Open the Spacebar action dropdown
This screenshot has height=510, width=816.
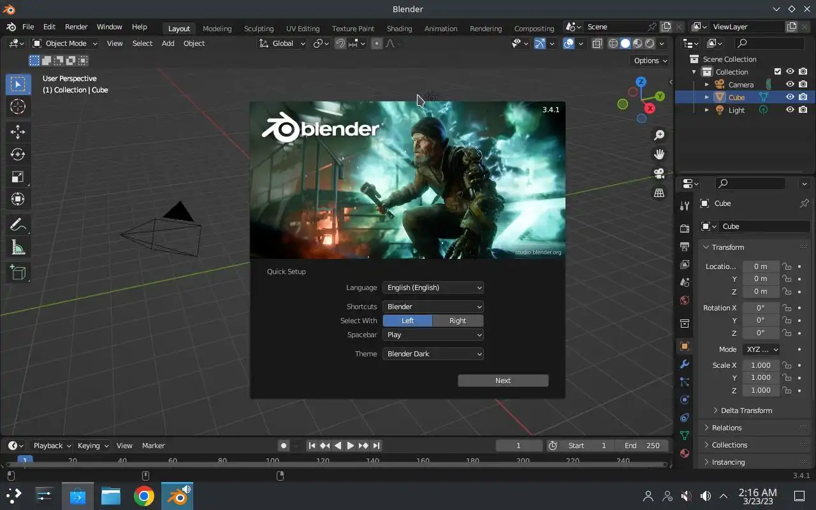[x=433, y=335]
